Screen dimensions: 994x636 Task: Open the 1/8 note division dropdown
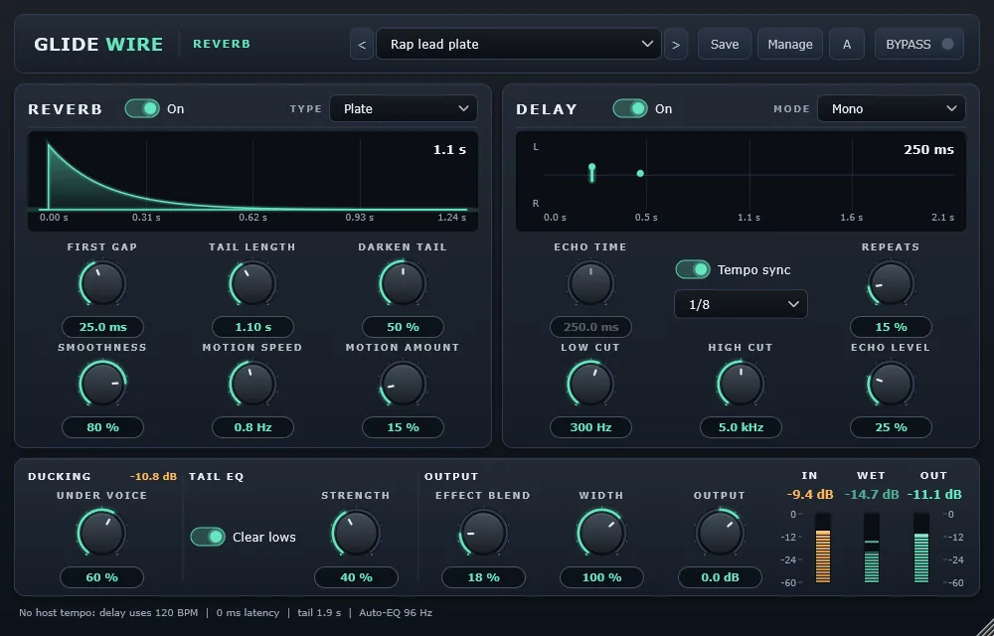(x=741, y=304)
